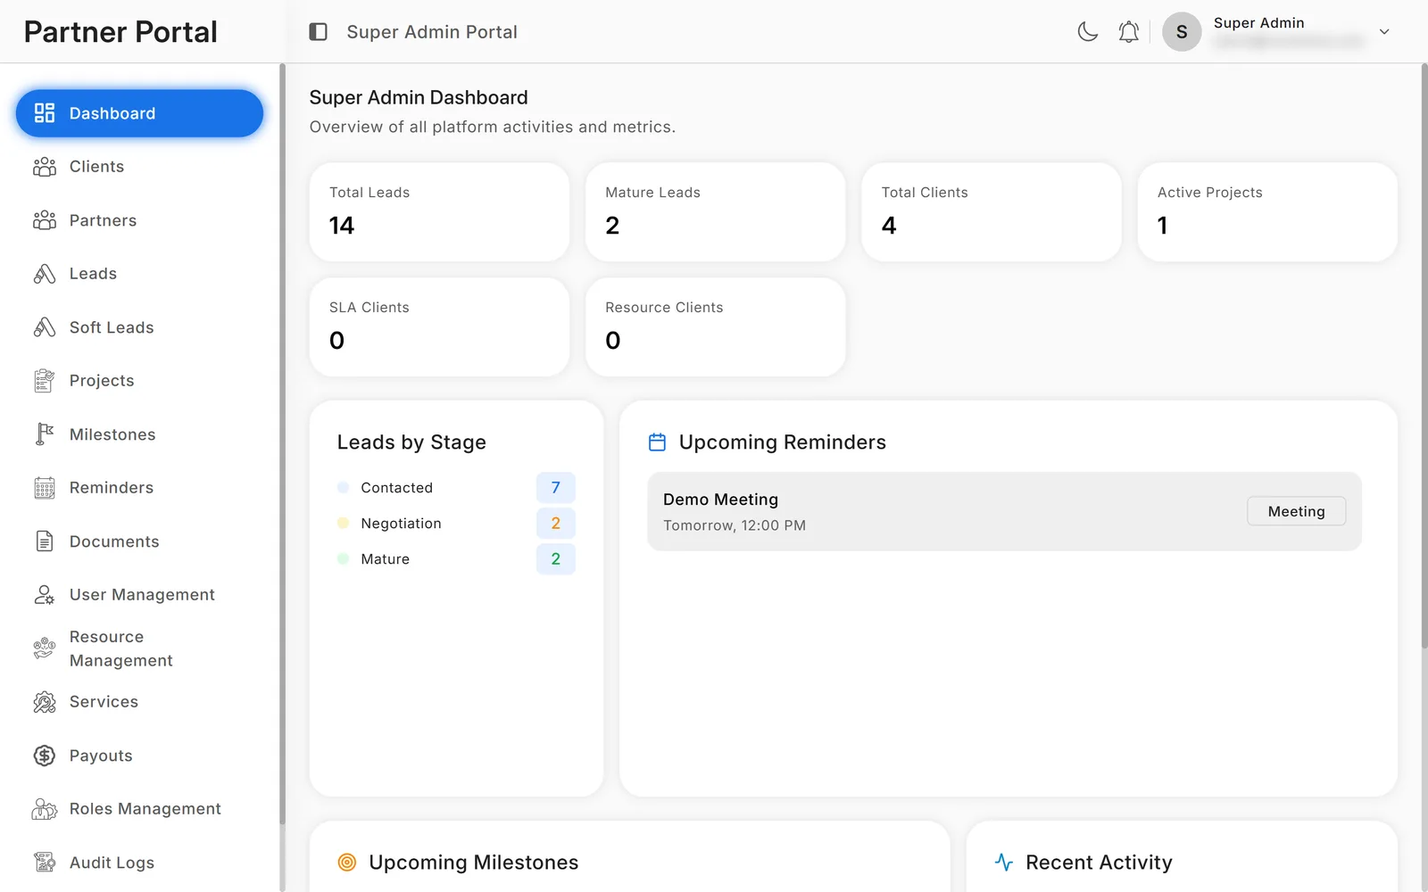Click the Contacted stage color dot
The width and height of the screenshot is (1428, 892).
[x=343, y=488]
